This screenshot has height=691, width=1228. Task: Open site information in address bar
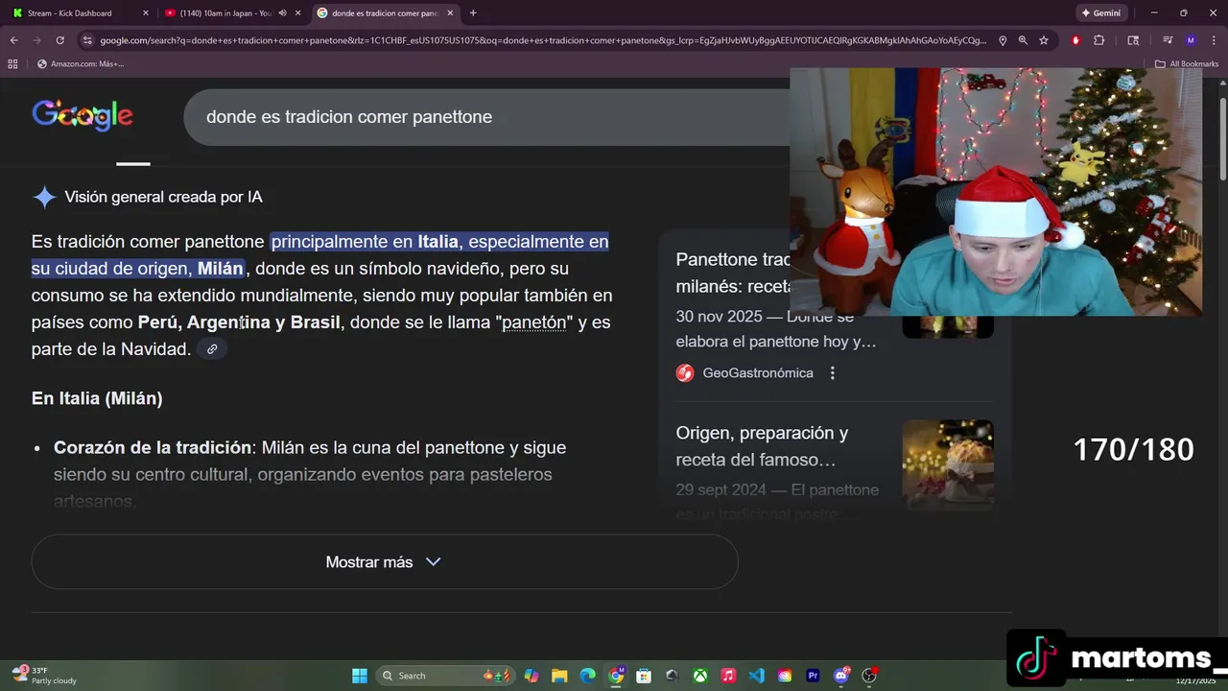[87, 40]
